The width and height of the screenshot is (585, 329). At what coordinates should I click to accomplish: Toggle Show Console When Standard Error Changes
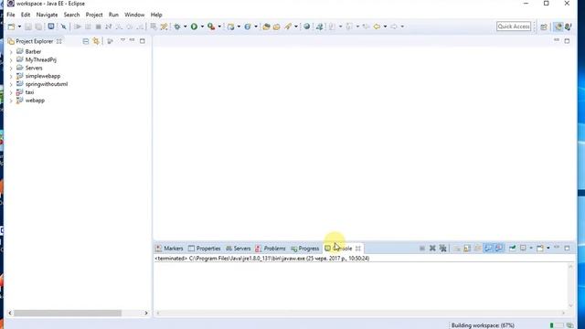point(499,248)
